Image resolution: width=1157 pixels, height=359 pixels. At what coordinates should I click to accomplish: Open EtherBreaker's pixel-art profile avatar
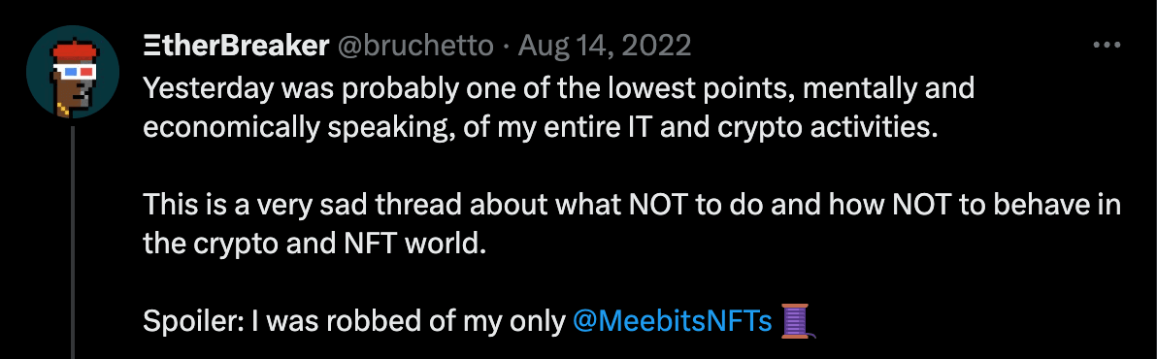click(x=72, y=72)
